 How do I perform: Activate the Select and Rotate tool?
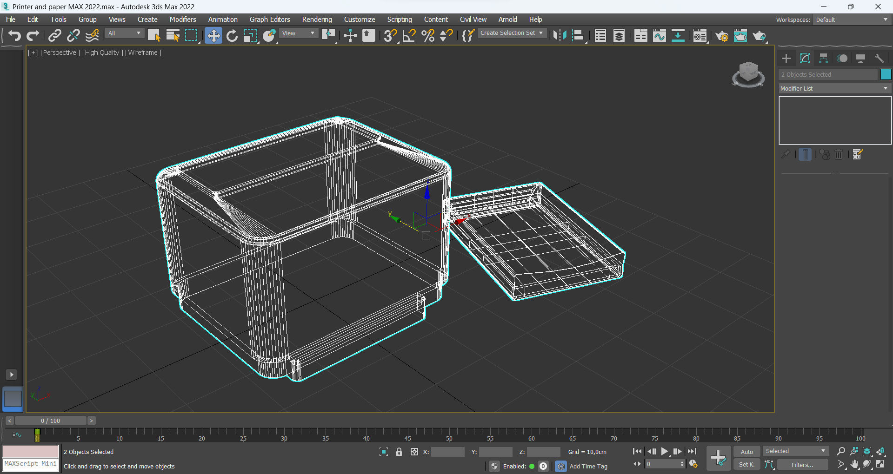(x=232, y=36)
